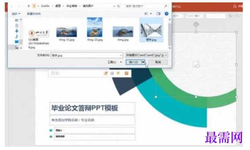The width and height of the screenshot is (250, 150).
Task: Click the round gray icon in the floating search bar
Action: click(x=112, y=73)
